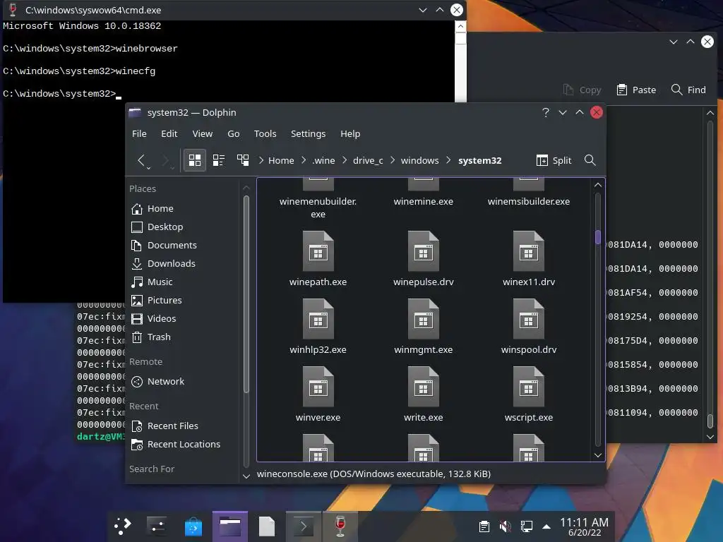Screen dimensions: 723x542
Task: Click winemsibuilder.exe file name
Action: [528, 201]
